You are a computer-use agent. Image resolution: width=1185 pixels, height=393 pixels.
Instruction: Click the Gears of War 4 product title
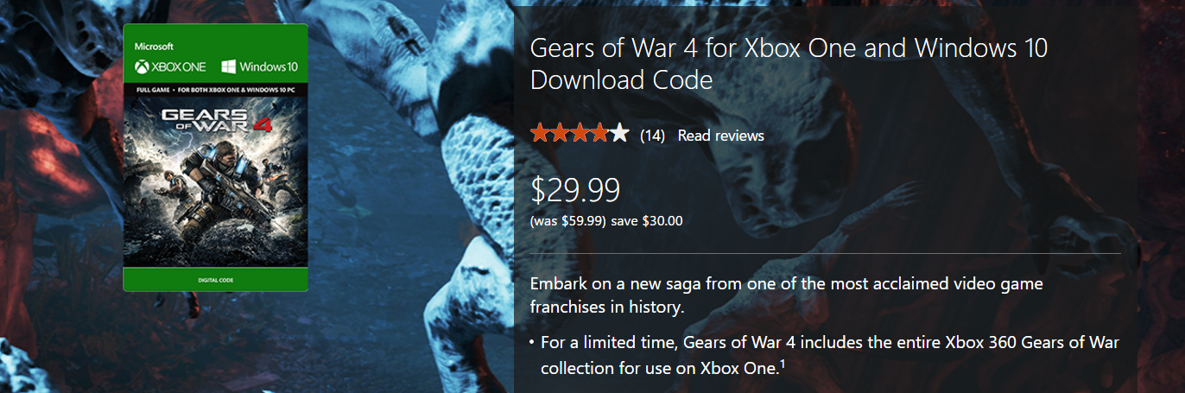pyautogui.click(x=789, y=64)
